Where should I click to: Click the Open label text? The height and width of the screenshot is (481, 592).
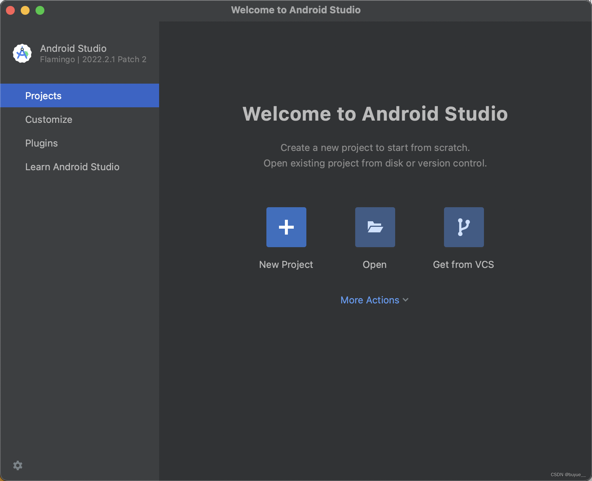click(375, 265)
